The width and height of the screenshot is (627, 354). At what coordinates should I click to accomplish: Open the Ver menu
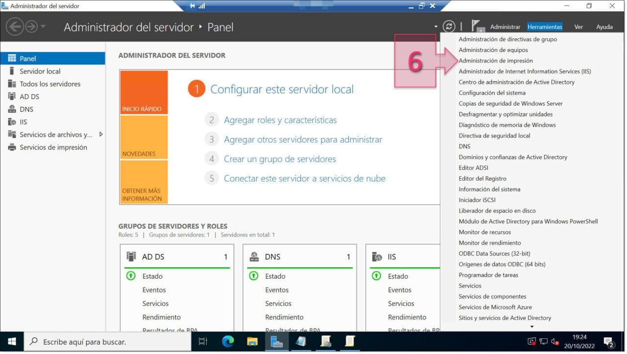pos(579,27)
